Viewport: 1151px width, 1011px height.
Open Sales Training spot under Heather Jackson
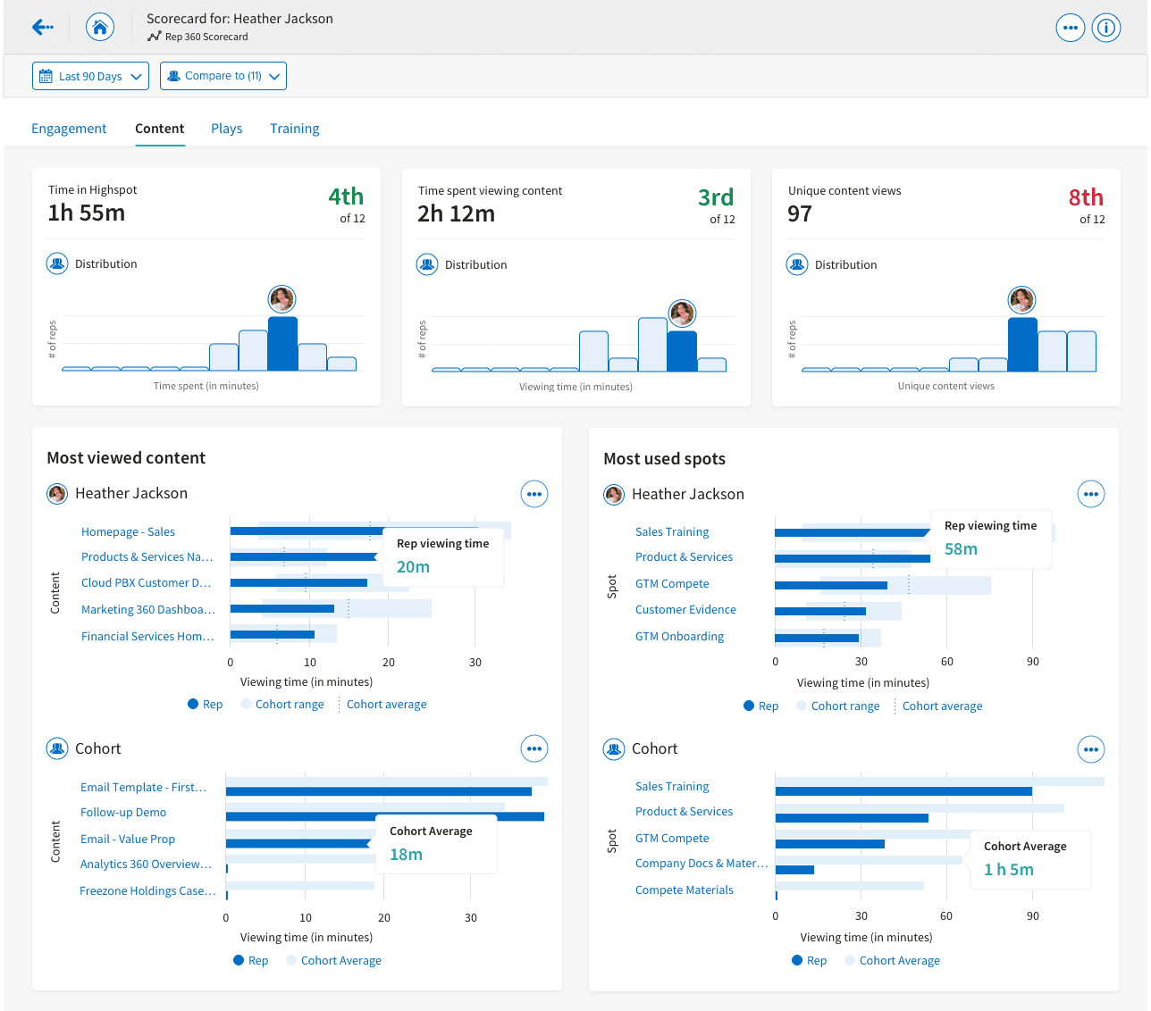point(672,531)
